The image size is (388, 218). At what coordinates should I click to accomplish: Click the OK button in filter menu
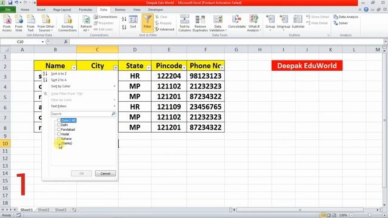tap(82, 174)
